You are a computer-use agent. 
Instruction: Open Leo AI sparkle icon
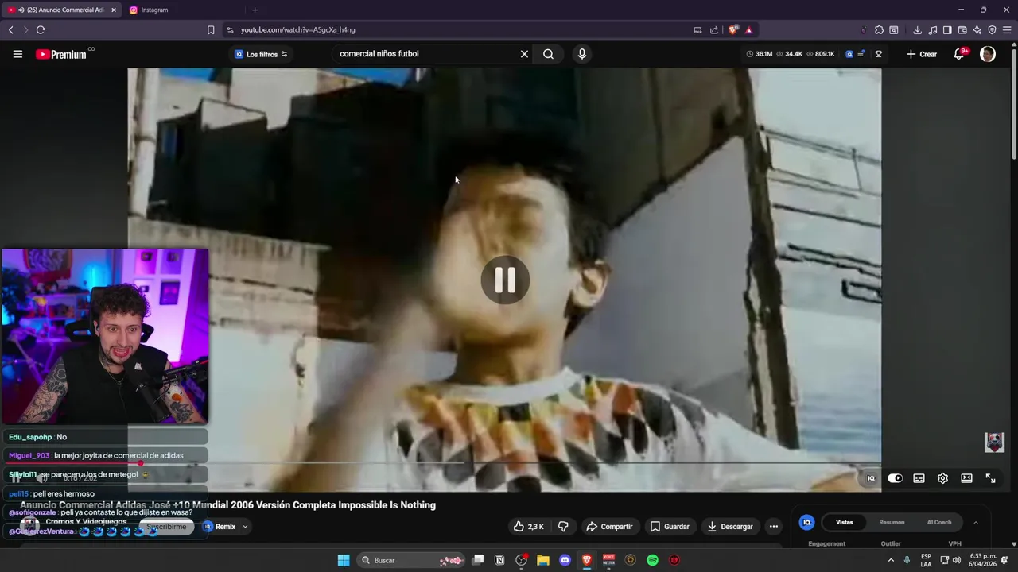coord(977,29)
